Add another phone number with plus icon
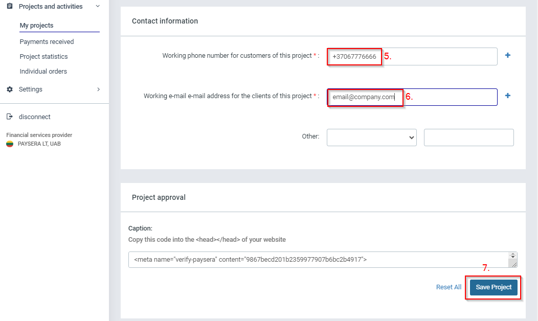538x321 pixels. 508,55
